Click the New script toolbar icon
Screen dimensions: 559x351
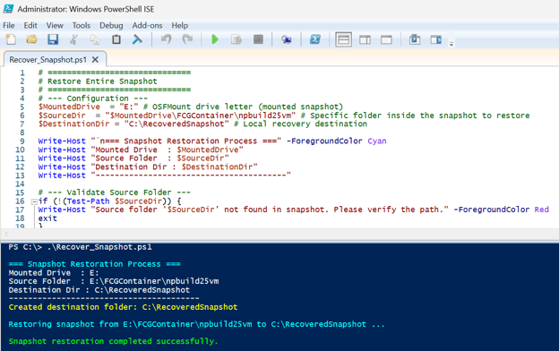click(11, 39)
